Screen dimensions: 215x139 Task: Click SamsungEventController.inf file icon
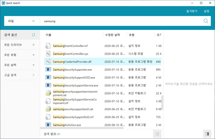pyautogui.click(x=48, y=46)
